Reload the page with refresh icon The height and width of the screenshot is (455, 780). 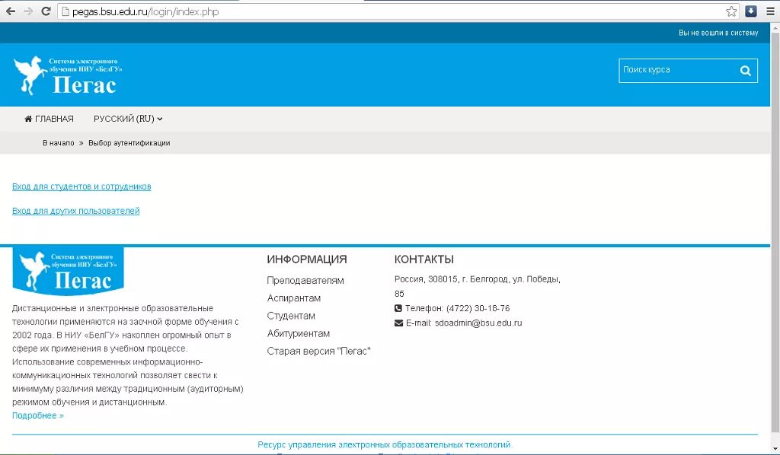coord(46,11)
